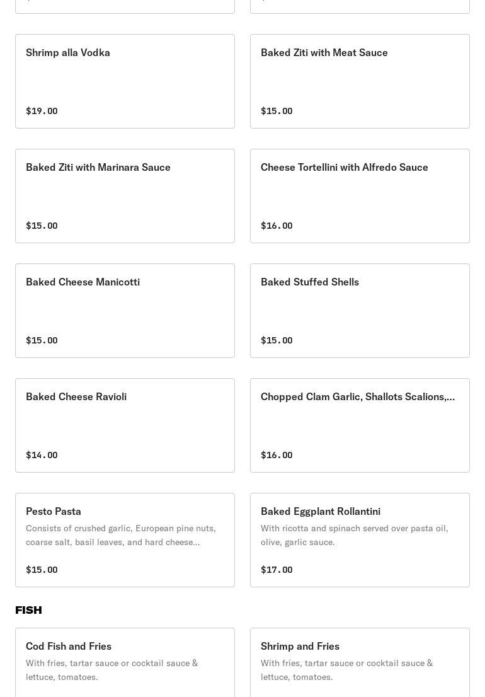Add Baked Stuffed Shells to order
Screen dimensions: 485x697
(360, 311)
